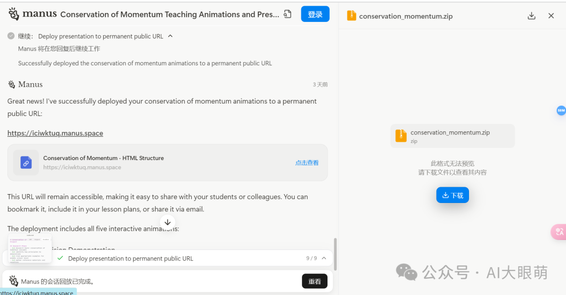Click green checkmark on Deploy presentation task
Image resolution: width=566 pixels, height=295 pixels.
60,258
